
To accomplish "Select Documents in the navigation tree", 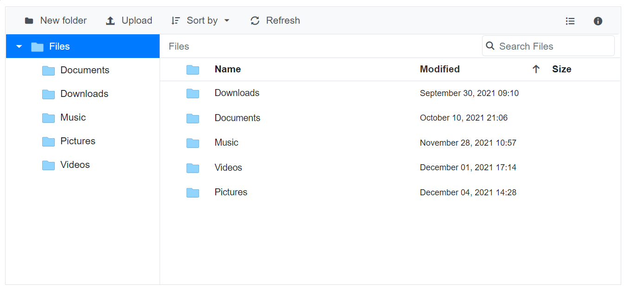I will [x=84, y=70].
